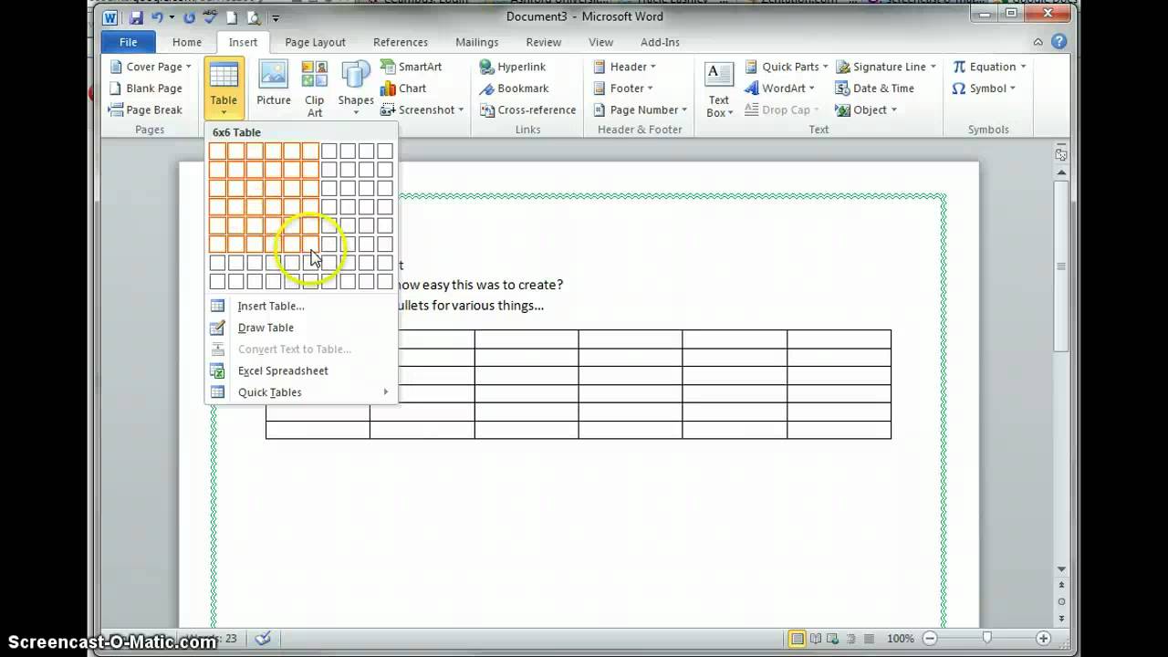The height and width of the screenshot is (657, 1168).
Task: Open the Page Number dropdown
Action: click(x=641, y=109)
